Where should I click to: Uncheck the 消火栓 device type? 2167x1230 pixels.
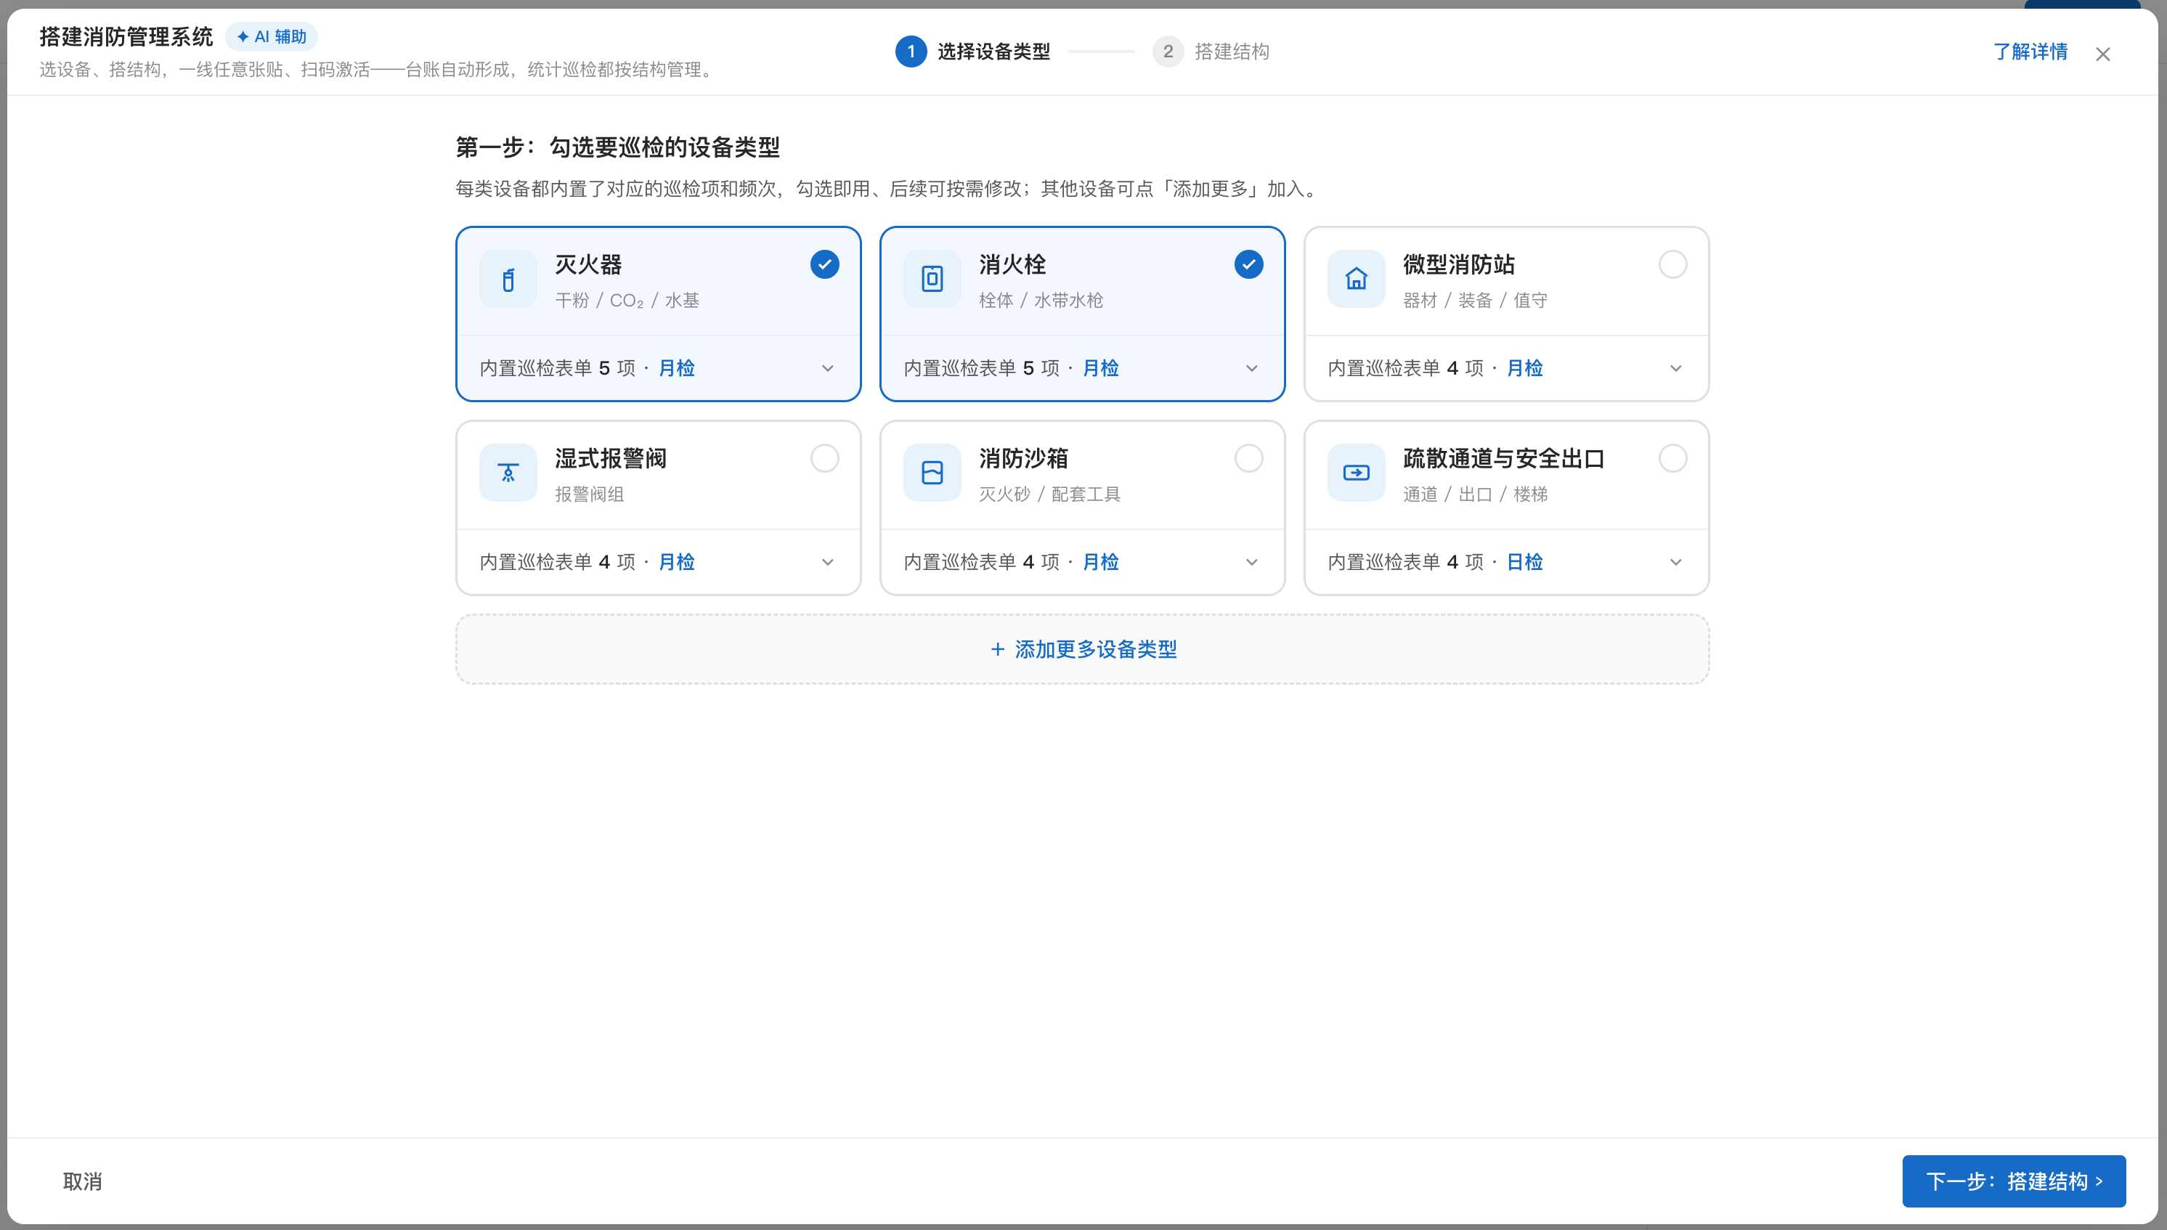click(x=1248, y=264)
